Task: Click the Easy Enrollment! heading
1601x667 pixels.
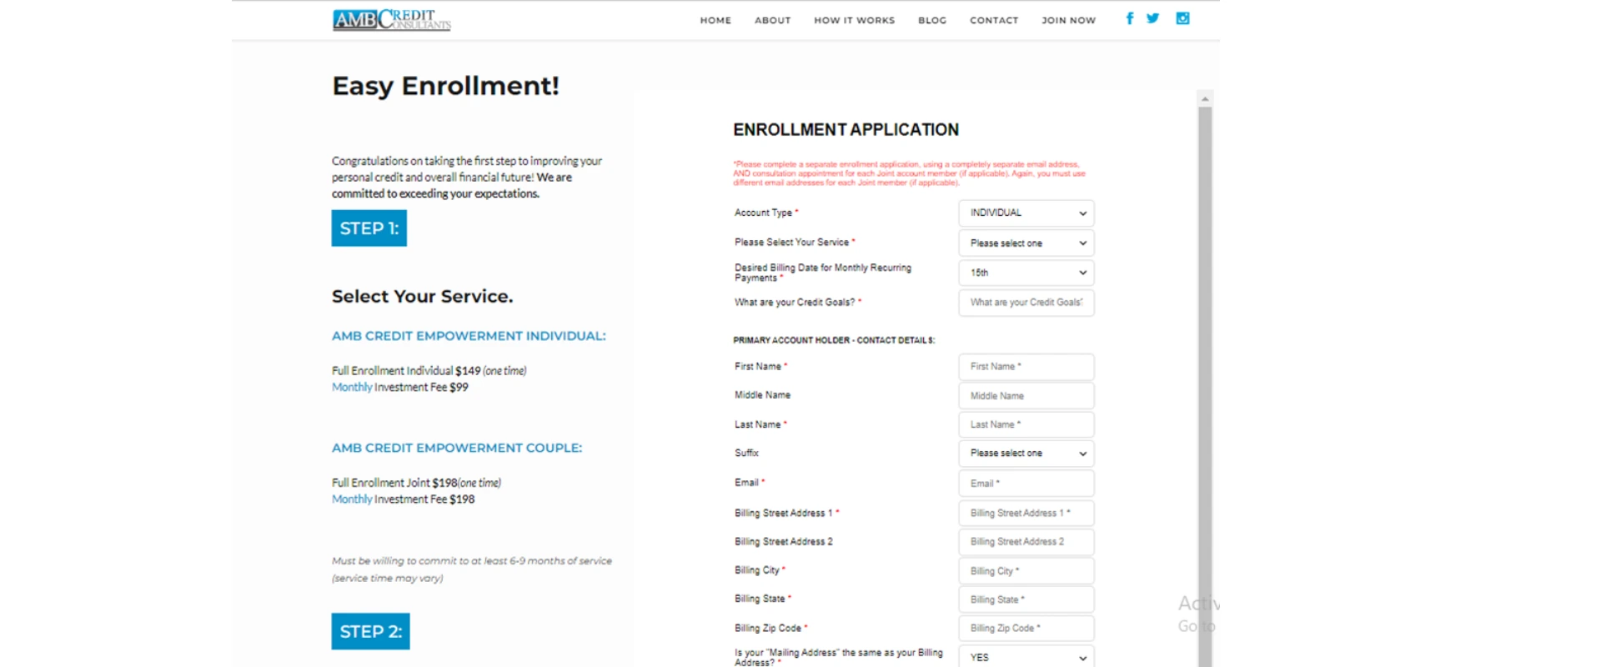Action: pyautogui.click(x=445, y=86)
